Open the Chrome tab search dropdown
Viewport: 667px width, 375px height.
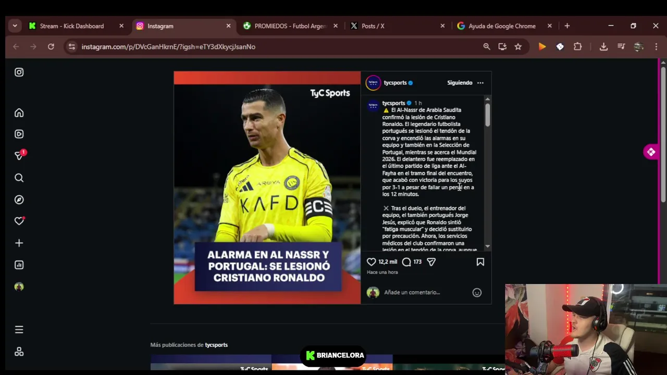coord(15,26)
